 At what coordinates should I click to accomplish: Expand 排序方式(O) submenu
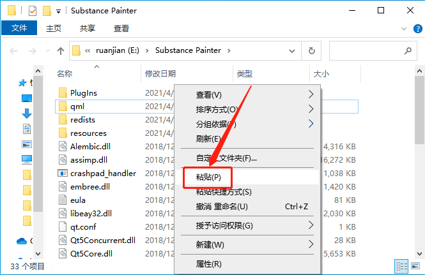[x=311, y=109]
